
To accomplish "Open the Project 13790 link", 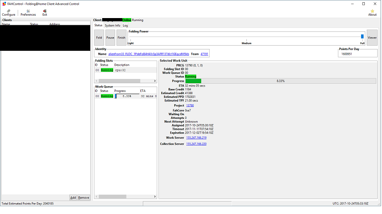I will coord(190,106).
